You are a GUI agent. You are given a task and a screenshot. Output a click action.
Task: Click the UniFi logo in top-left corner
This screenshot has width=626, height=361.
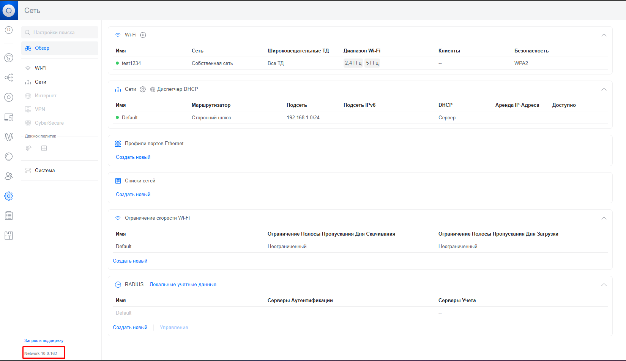pos(9,10)
